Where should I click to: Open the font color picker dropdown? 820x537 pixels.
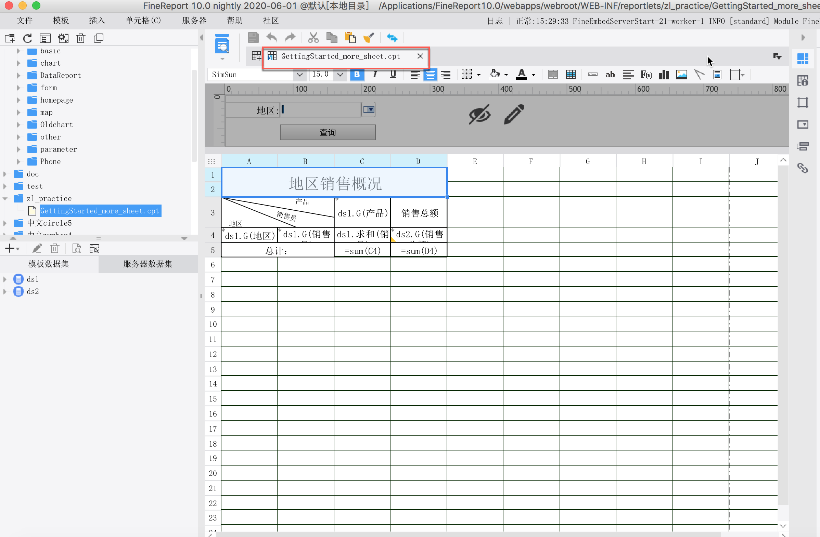coord(533,75)
